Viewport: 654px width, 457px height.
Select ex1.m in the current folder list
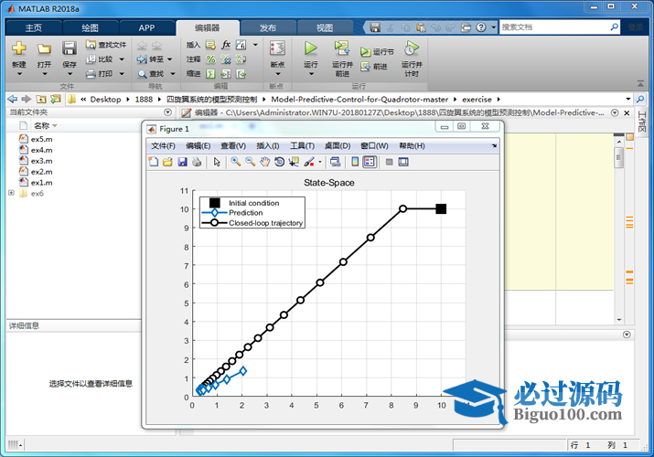pyautogui.click(x=41, y=183)
